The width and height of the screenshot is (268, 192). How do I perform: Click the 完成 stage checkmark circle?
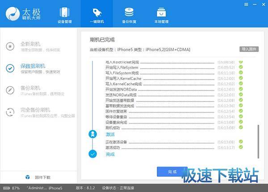coord(92,154)
